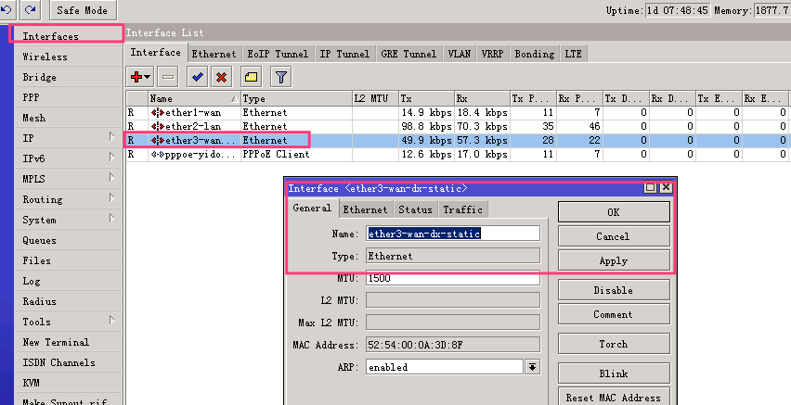Click the Comment button in dialog
The height and width of the screenshot is (405, 791).
(614, 314)
